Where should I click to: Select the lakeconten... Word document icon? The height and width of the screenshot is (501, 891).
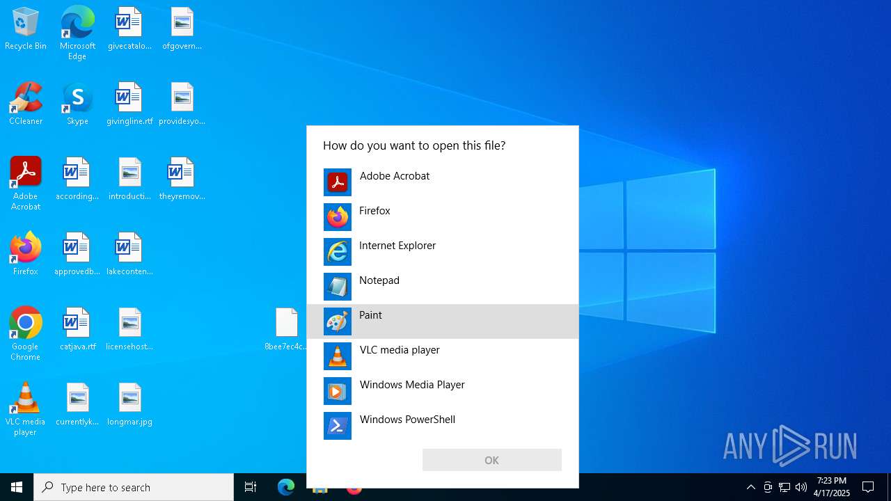(x=129, y=255)
